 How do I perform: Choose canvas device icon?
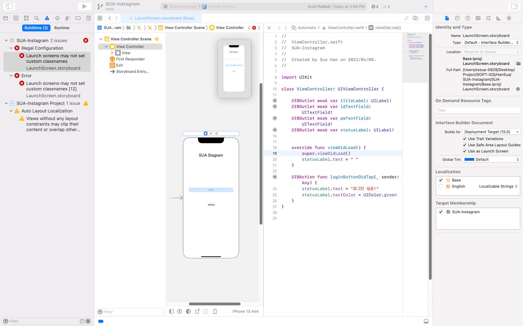coord(215,311)
